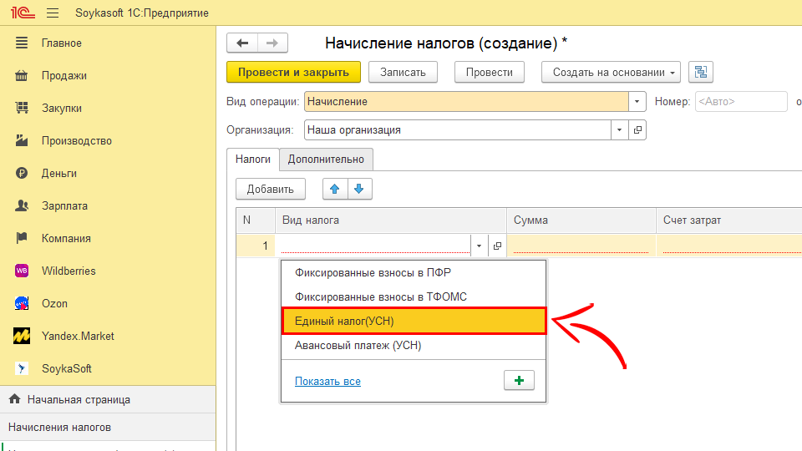Viewport: 802px width, 451px height.
Task: Open the Главное section
Action: 61,43
